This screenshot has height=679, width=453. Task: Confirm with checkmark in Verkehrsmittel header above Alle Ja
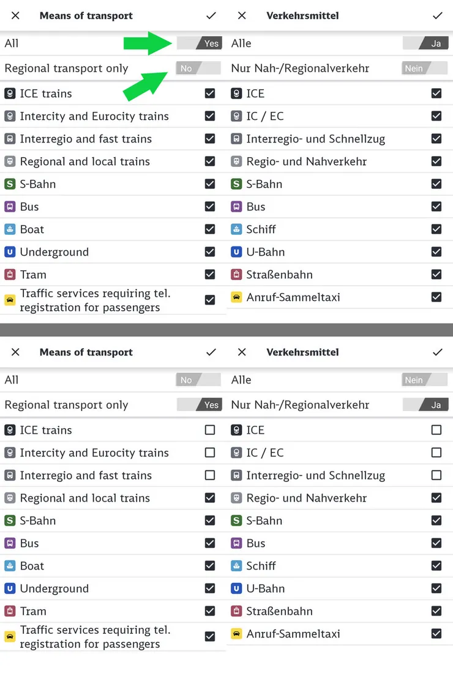[x=437, y=15]
